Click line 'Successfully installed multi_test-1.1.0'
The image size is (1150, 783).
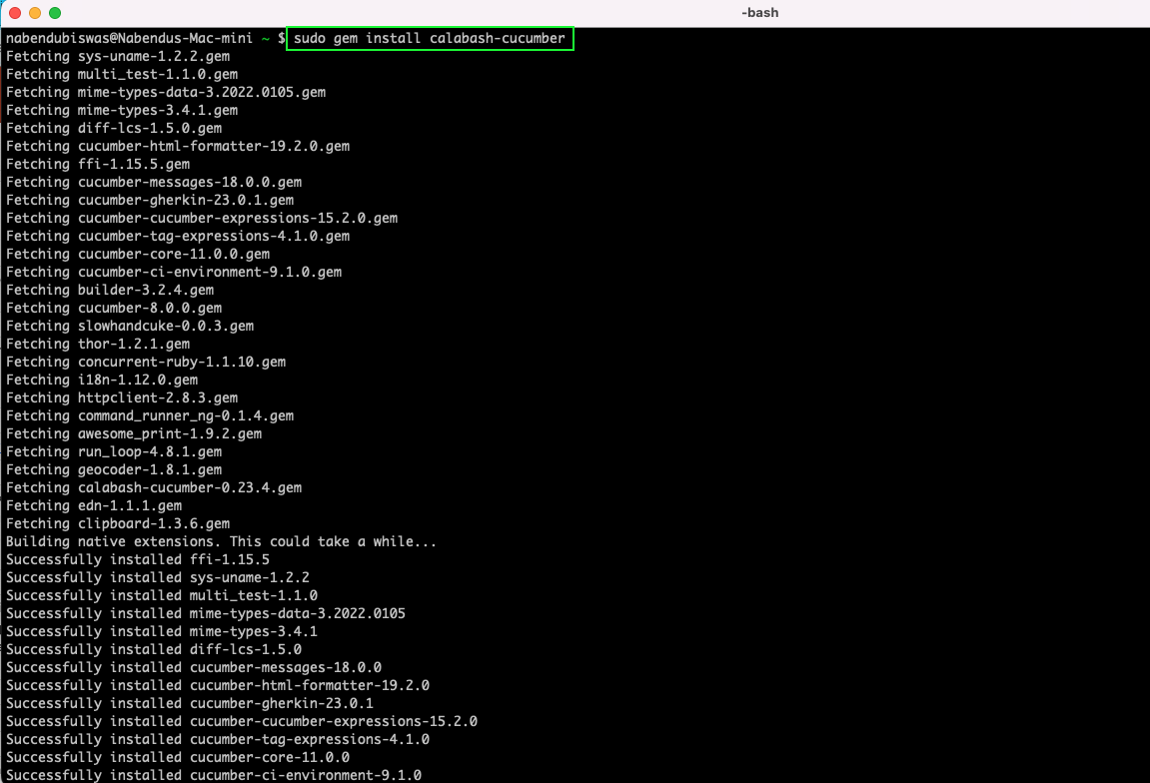(x=162, y=595)
